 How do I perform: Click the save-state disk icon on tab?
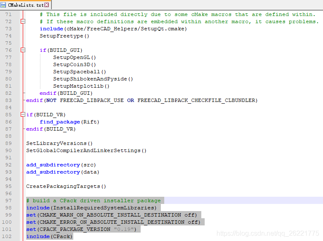point(3,5)
